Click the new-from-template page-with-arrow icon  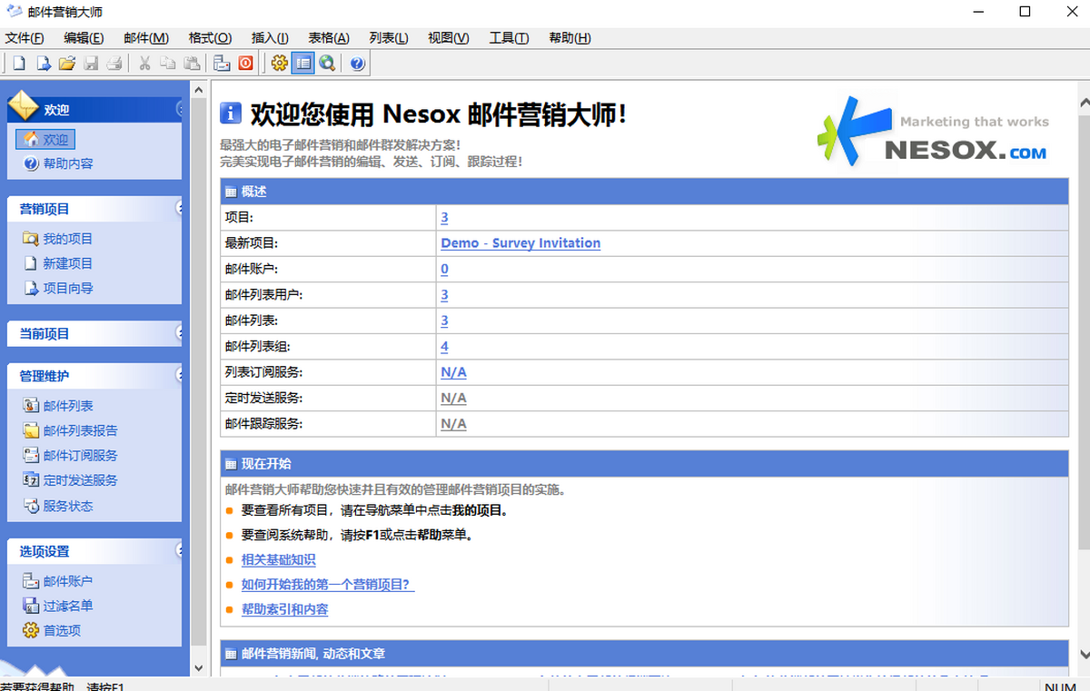point(43,64)
